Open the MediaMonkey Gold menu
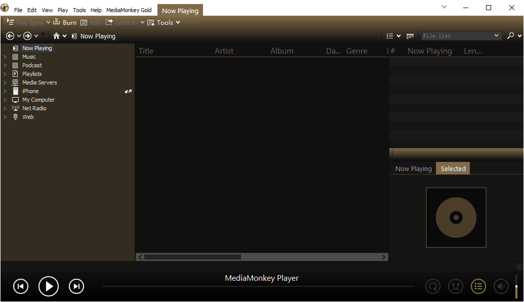This screenshot has height=302, width=524. click(x=129, y=10)
